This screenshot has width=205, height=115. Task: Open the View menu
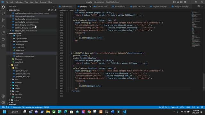[26, 2]
